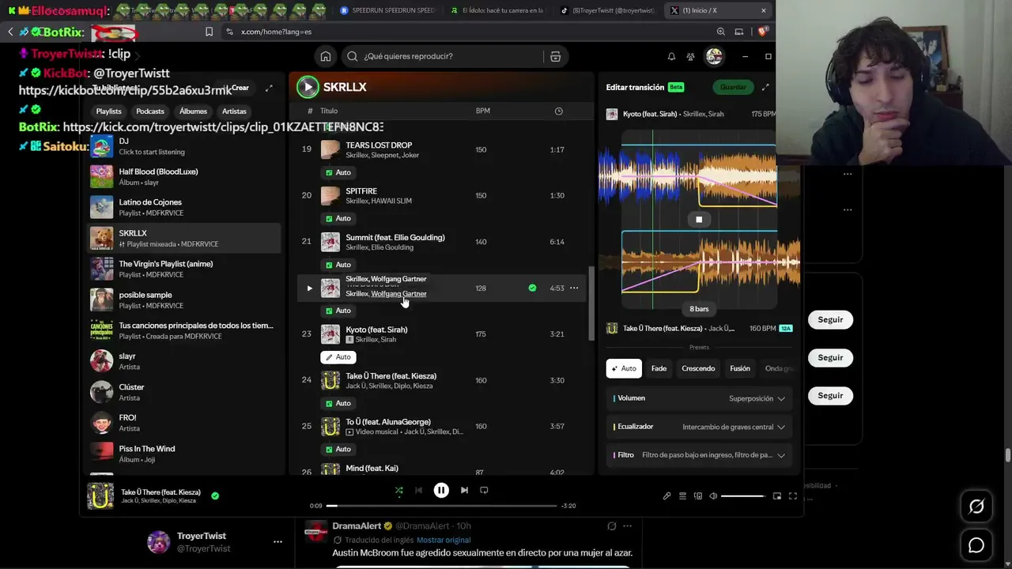Click the Wolfgang Gartner artist link

click(398, 294)
